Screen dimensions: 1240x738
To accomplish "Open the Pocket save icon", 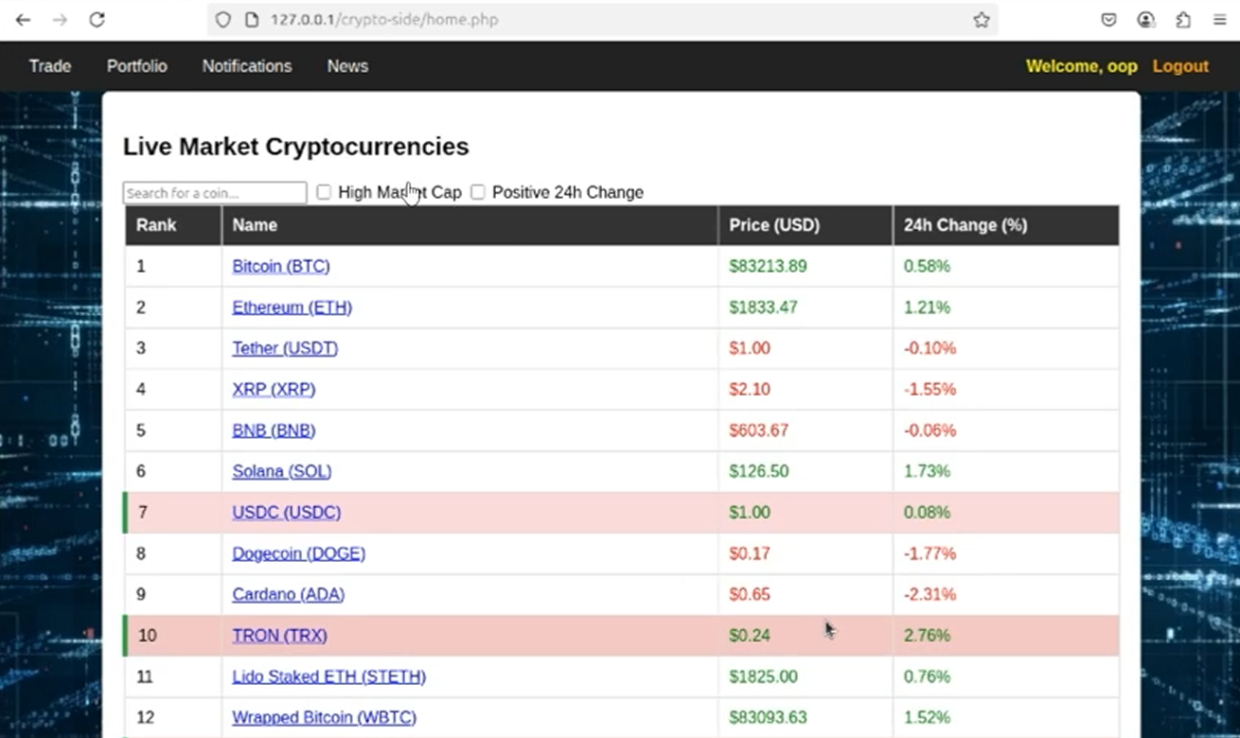I will point(1109,20).
